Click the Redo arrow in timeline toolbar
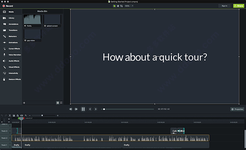The image size is (246, 150). 6,115
